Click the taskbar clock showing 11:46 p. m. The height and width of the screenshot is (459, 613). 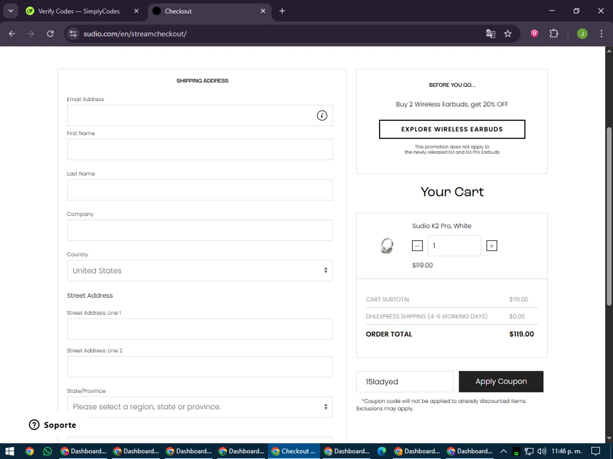pyautogui.click(x=566, y=451)
